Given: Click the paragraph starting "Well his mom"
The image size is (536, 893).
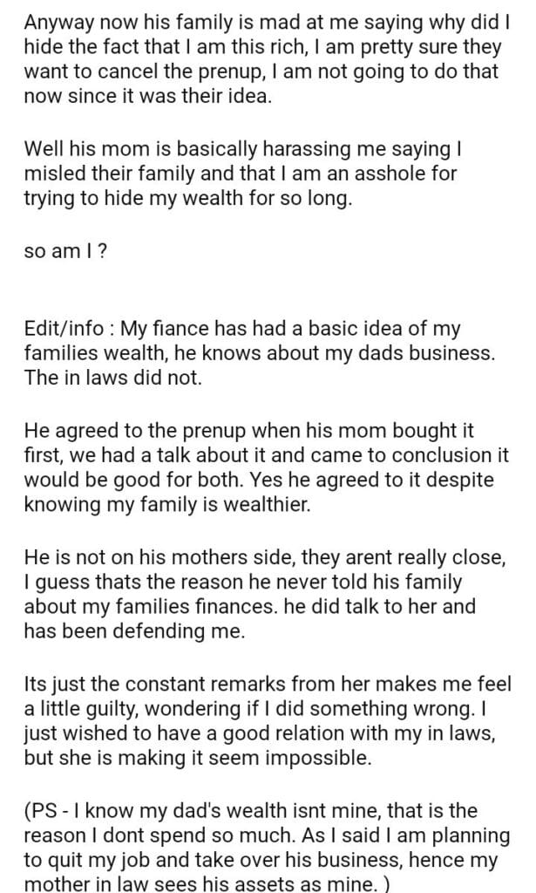Looking at the screenshot, I should click(237, 173).
